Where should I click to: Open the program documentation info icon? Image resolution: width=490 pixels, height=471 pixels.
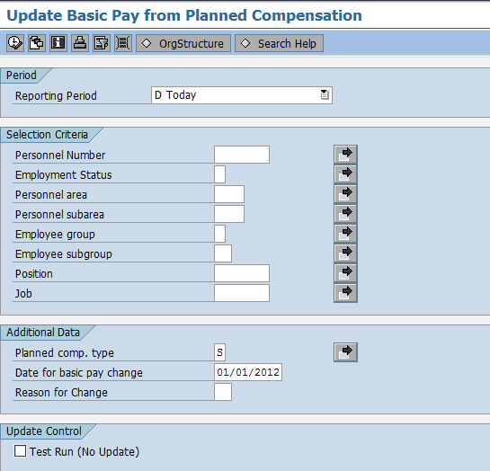click(x=58, y=43)
